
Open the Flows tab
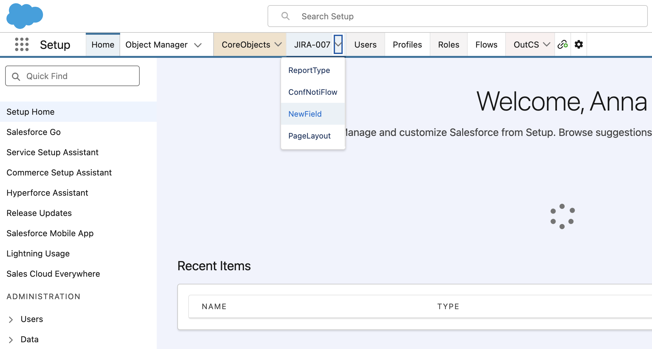(x=486, y=45)
